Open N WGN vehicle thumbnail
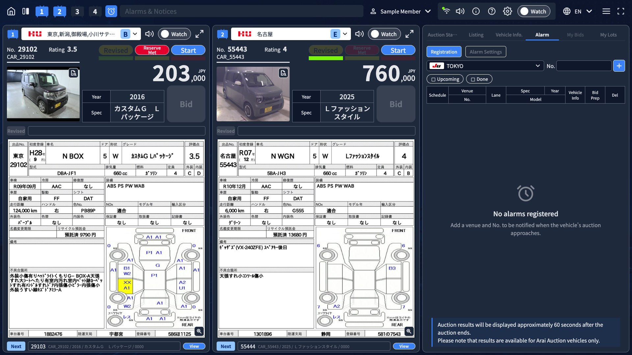Screen dimensions: 632x355 [x=253, y=94]
